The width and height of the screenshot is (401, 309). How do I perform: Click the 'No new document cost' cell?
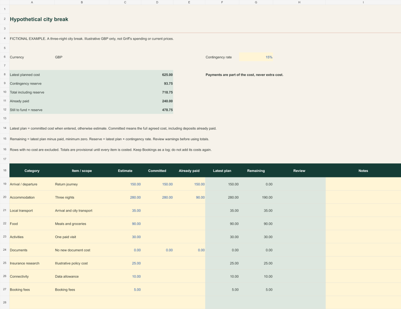[82, 250]
